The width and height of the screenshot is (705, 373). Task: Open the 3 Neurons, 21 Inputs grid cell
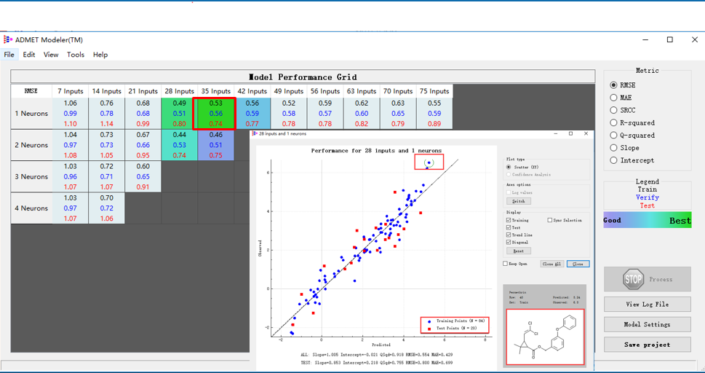(143, 176)
